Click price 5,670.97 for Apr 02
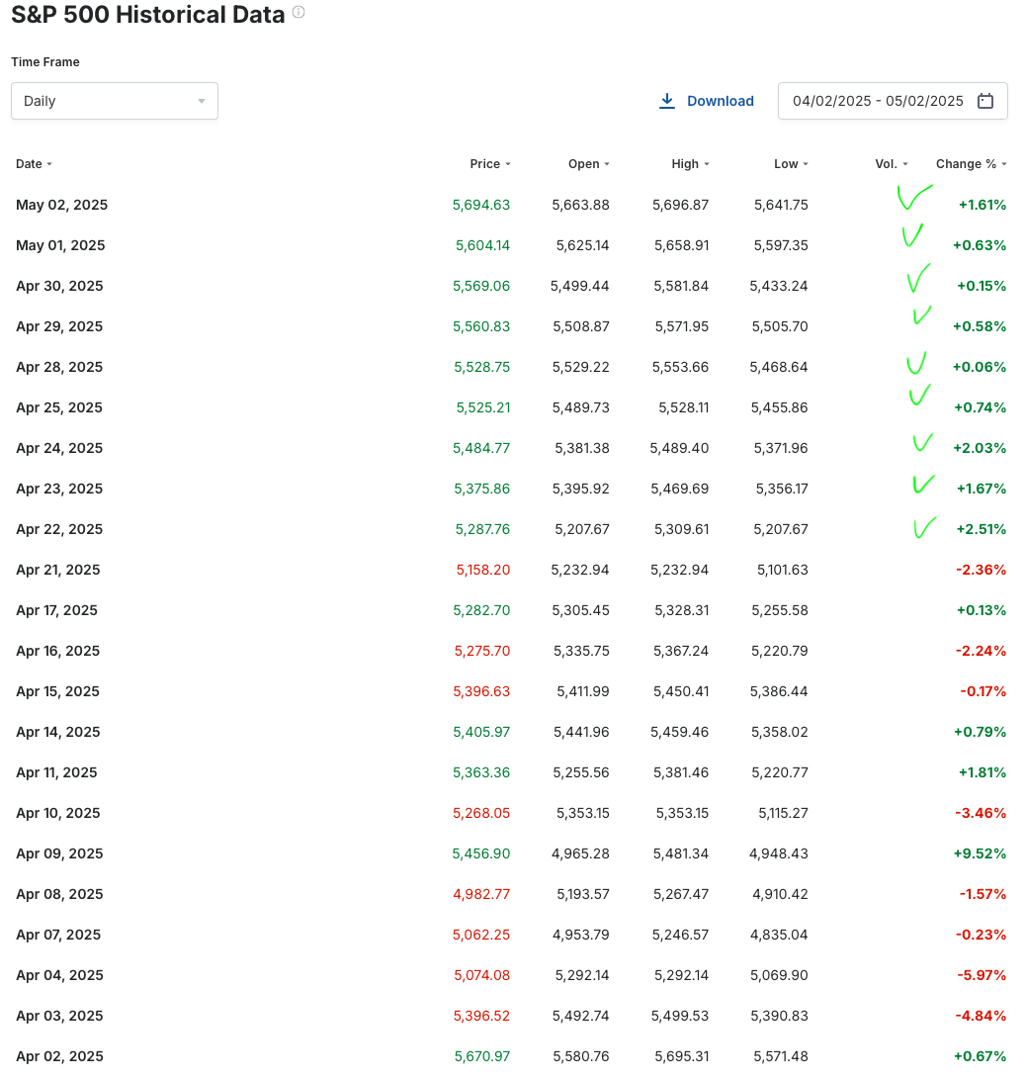1025x1079 pixels. (481, 1057)
